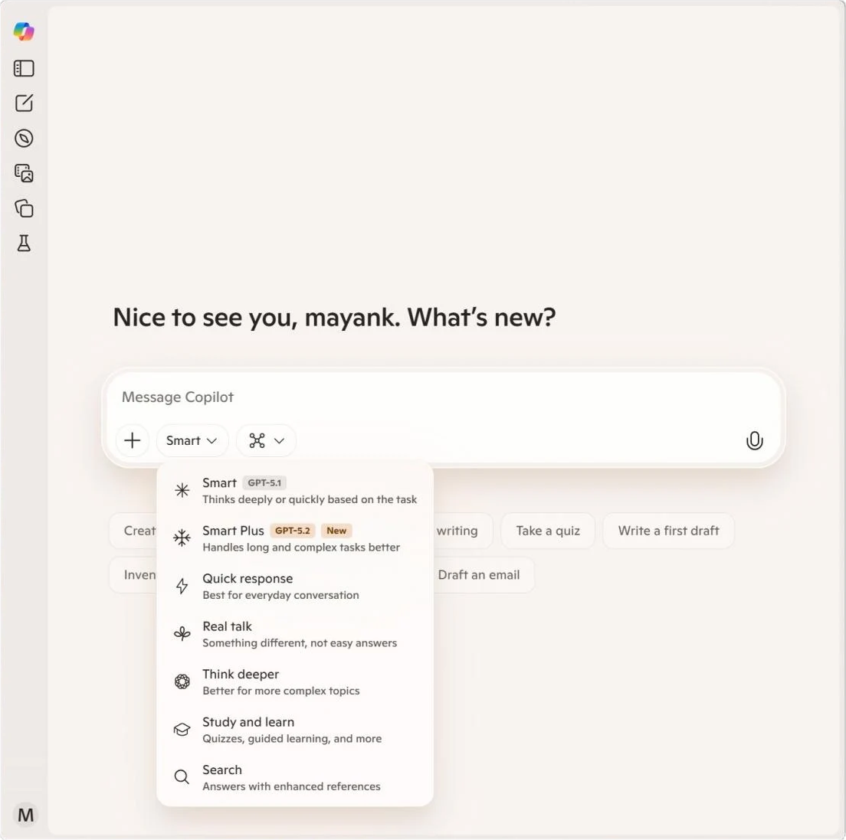Select Smart GPT-5.1 mode

(x=294, y=490)
